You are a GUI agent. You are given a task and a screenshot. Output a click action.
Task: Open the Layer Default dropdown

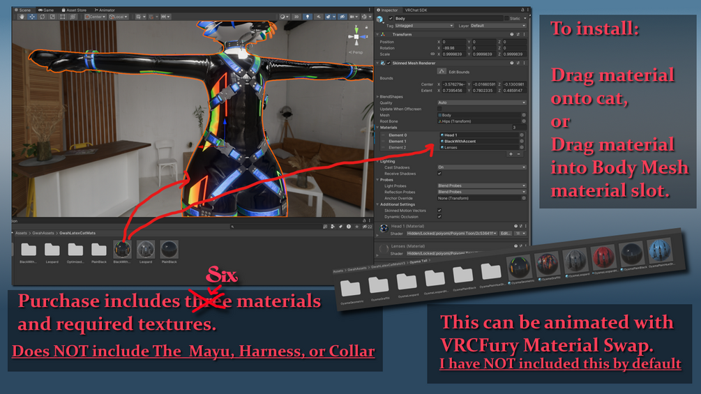[498, 26]
